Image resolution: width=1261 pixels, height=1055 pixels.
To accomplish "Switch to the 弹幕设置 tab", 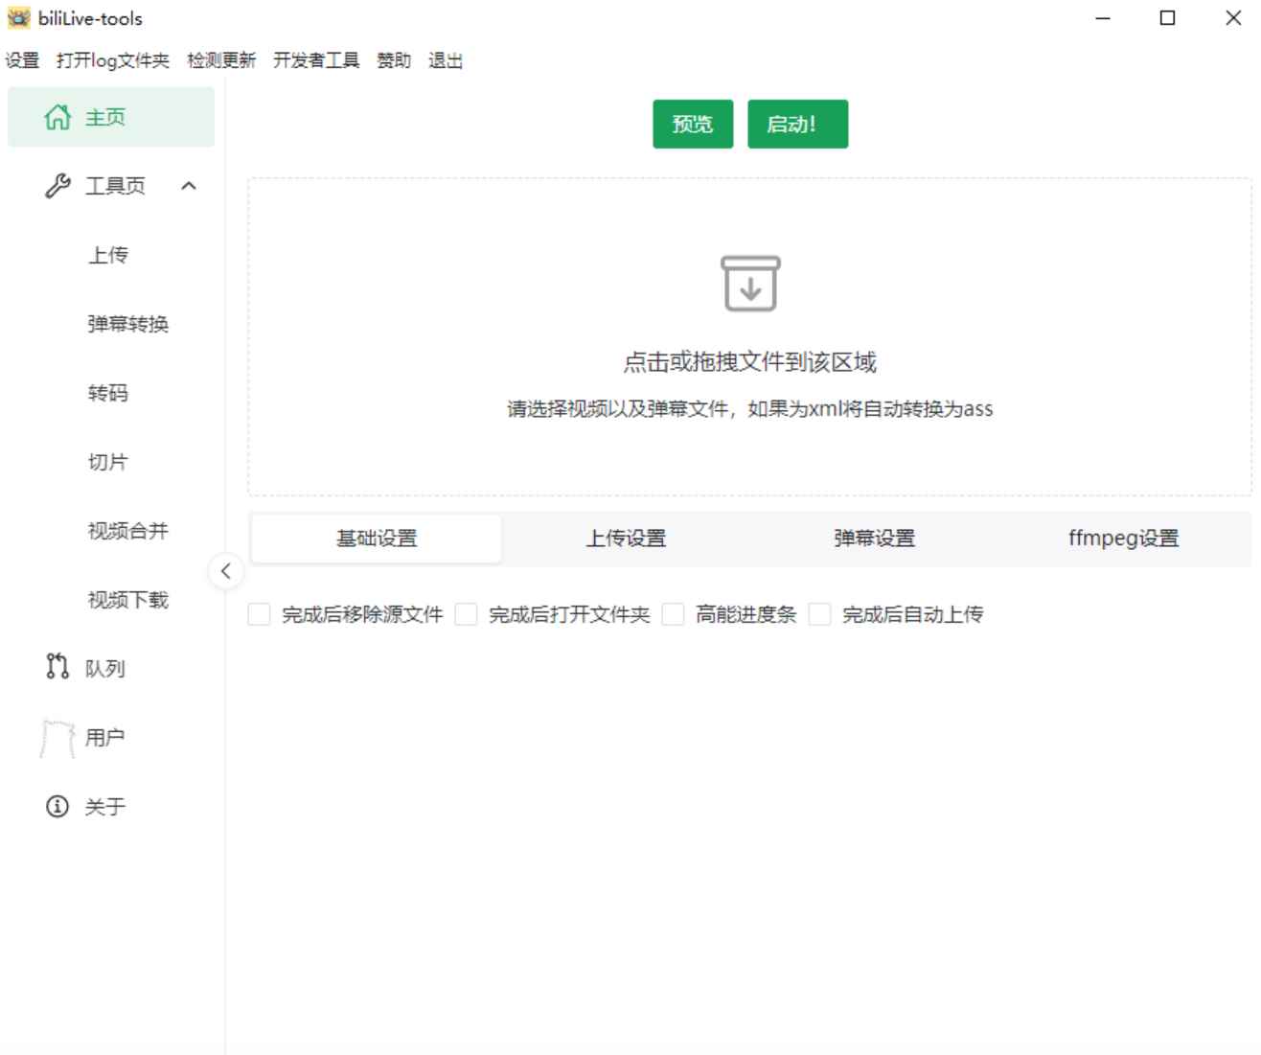I will 874,539.
